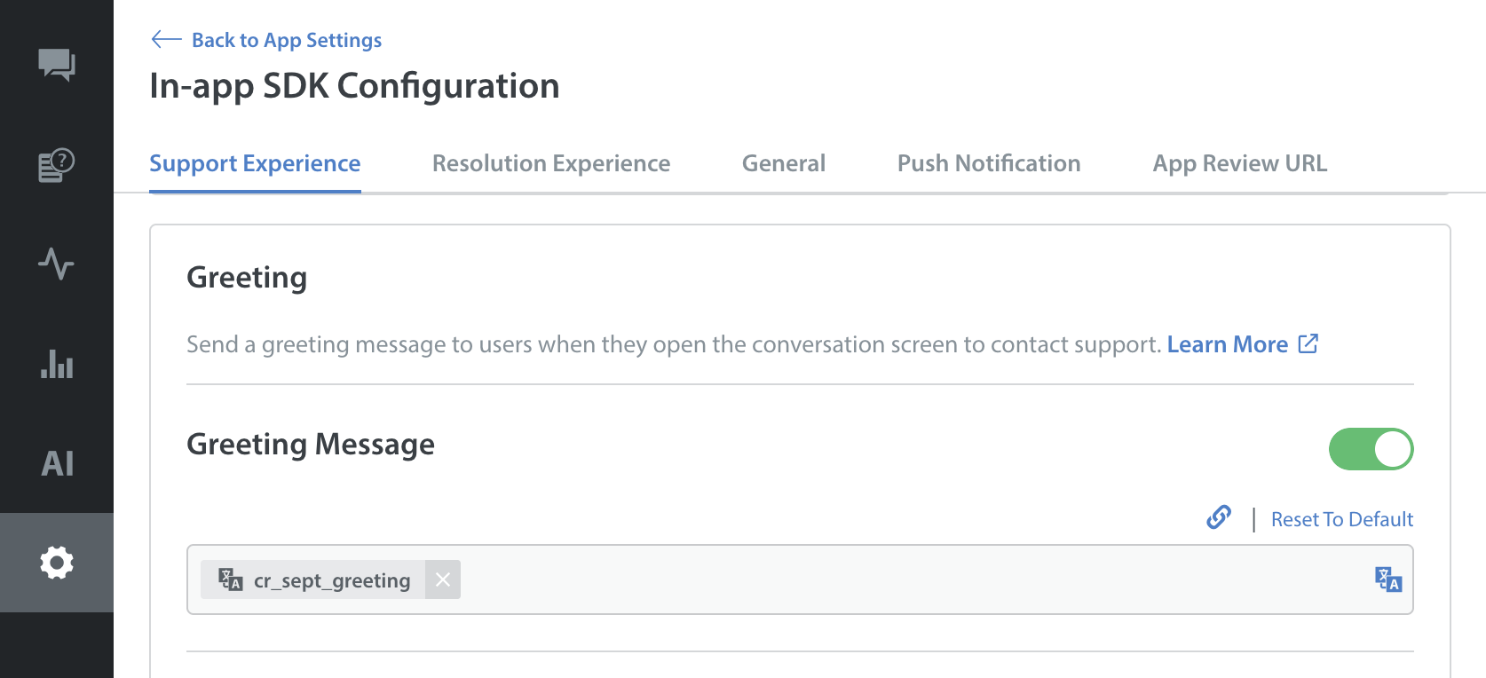Open the settings gear icon
This screenshot has width=1486, height=678.
pos(57,563)
